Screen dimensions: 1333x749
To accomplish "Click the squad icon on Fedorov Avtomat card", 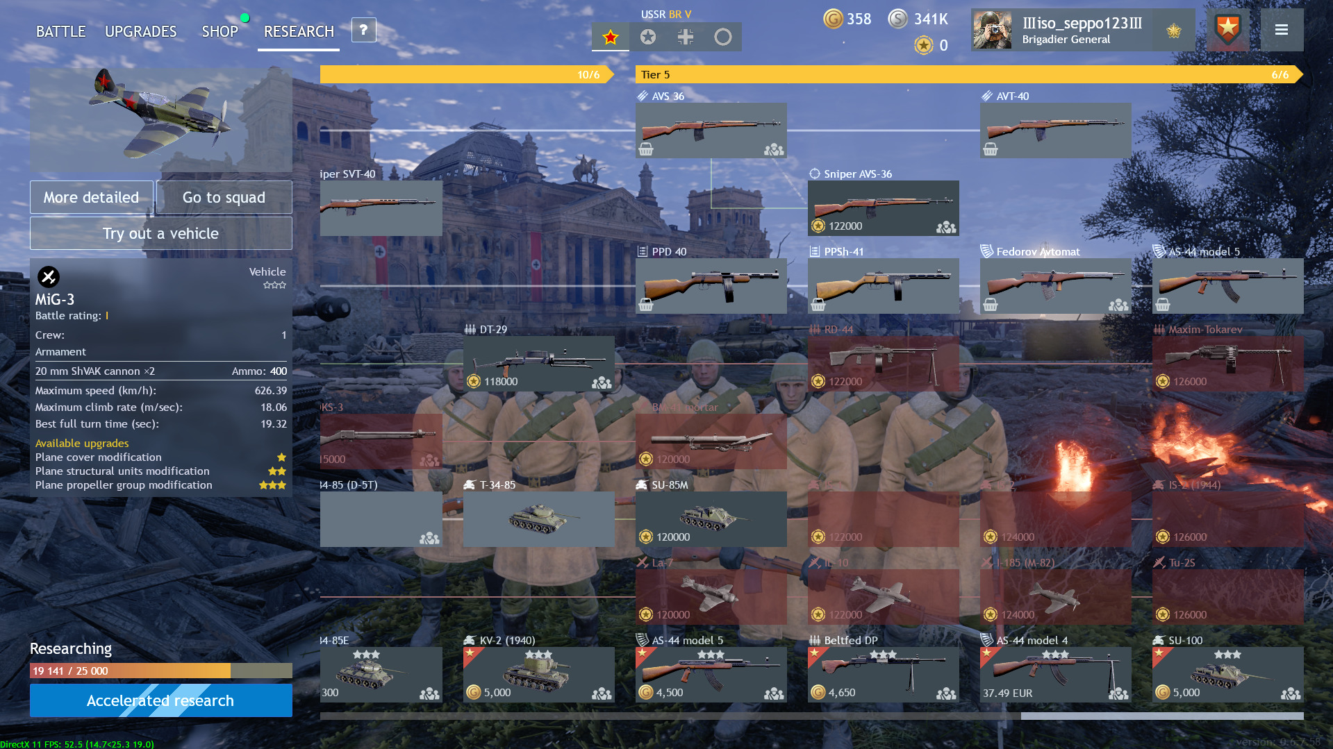I will [1118, 305].
